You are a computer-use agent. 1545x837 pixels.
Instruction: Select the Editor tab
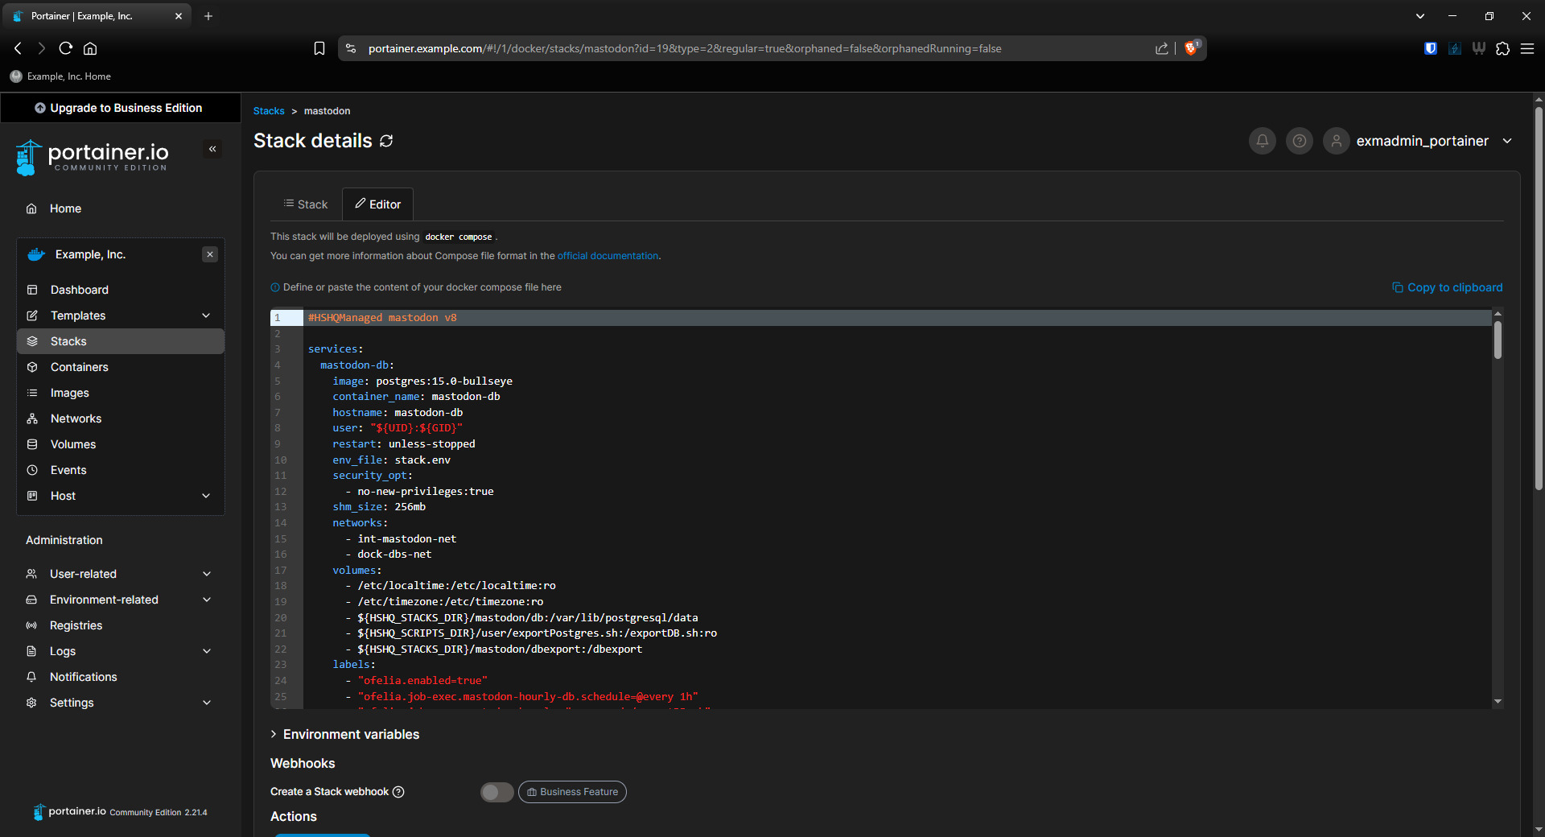(x=377, y=204)
